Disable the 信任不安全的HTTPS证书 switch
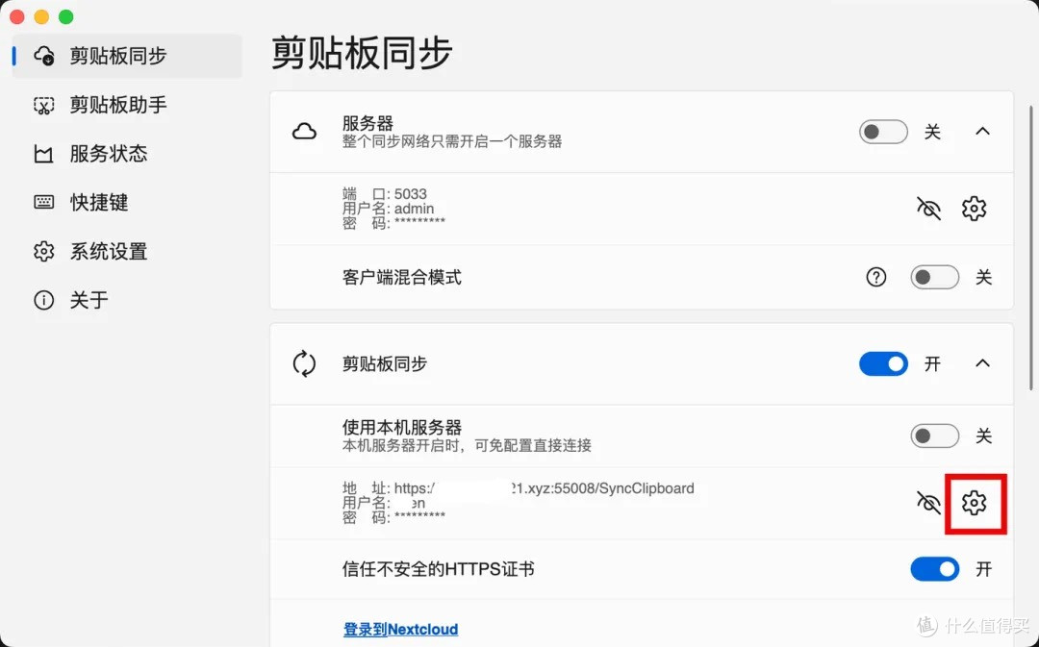 [934, 569]
